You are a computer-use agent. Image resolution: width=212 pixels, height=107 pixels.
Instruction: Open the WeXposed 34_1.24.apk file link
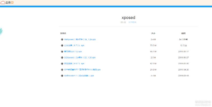(x=80, y=40)
